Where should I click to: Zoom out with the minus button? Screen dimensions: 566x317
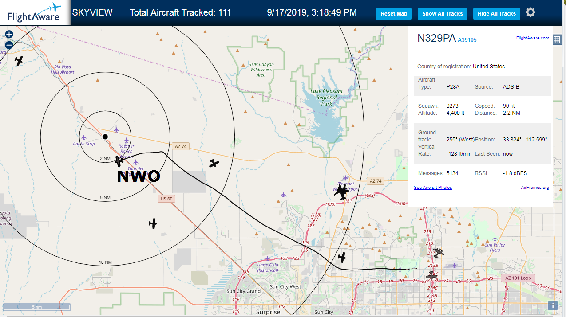click(x=9, y=45)
